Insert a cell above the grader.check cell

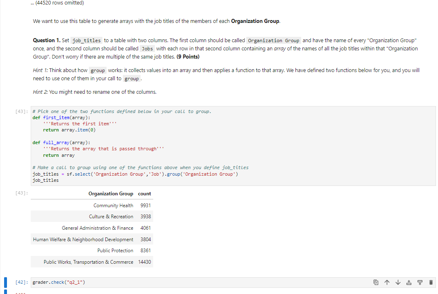point(408,282)
